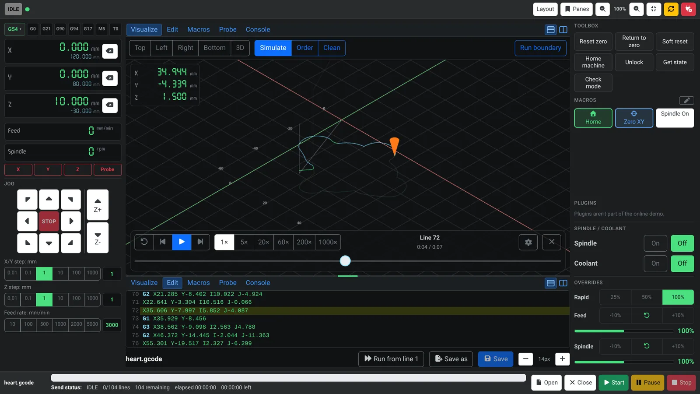Click the Feed override slider bar

624,331
